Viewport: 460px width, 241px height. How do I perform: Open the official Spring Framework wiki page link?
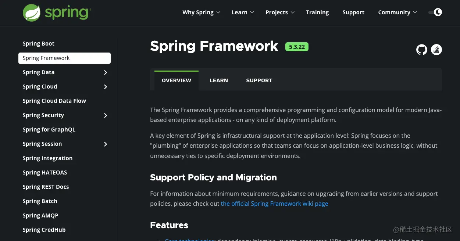pyautogui.click(x=274, y=204)
